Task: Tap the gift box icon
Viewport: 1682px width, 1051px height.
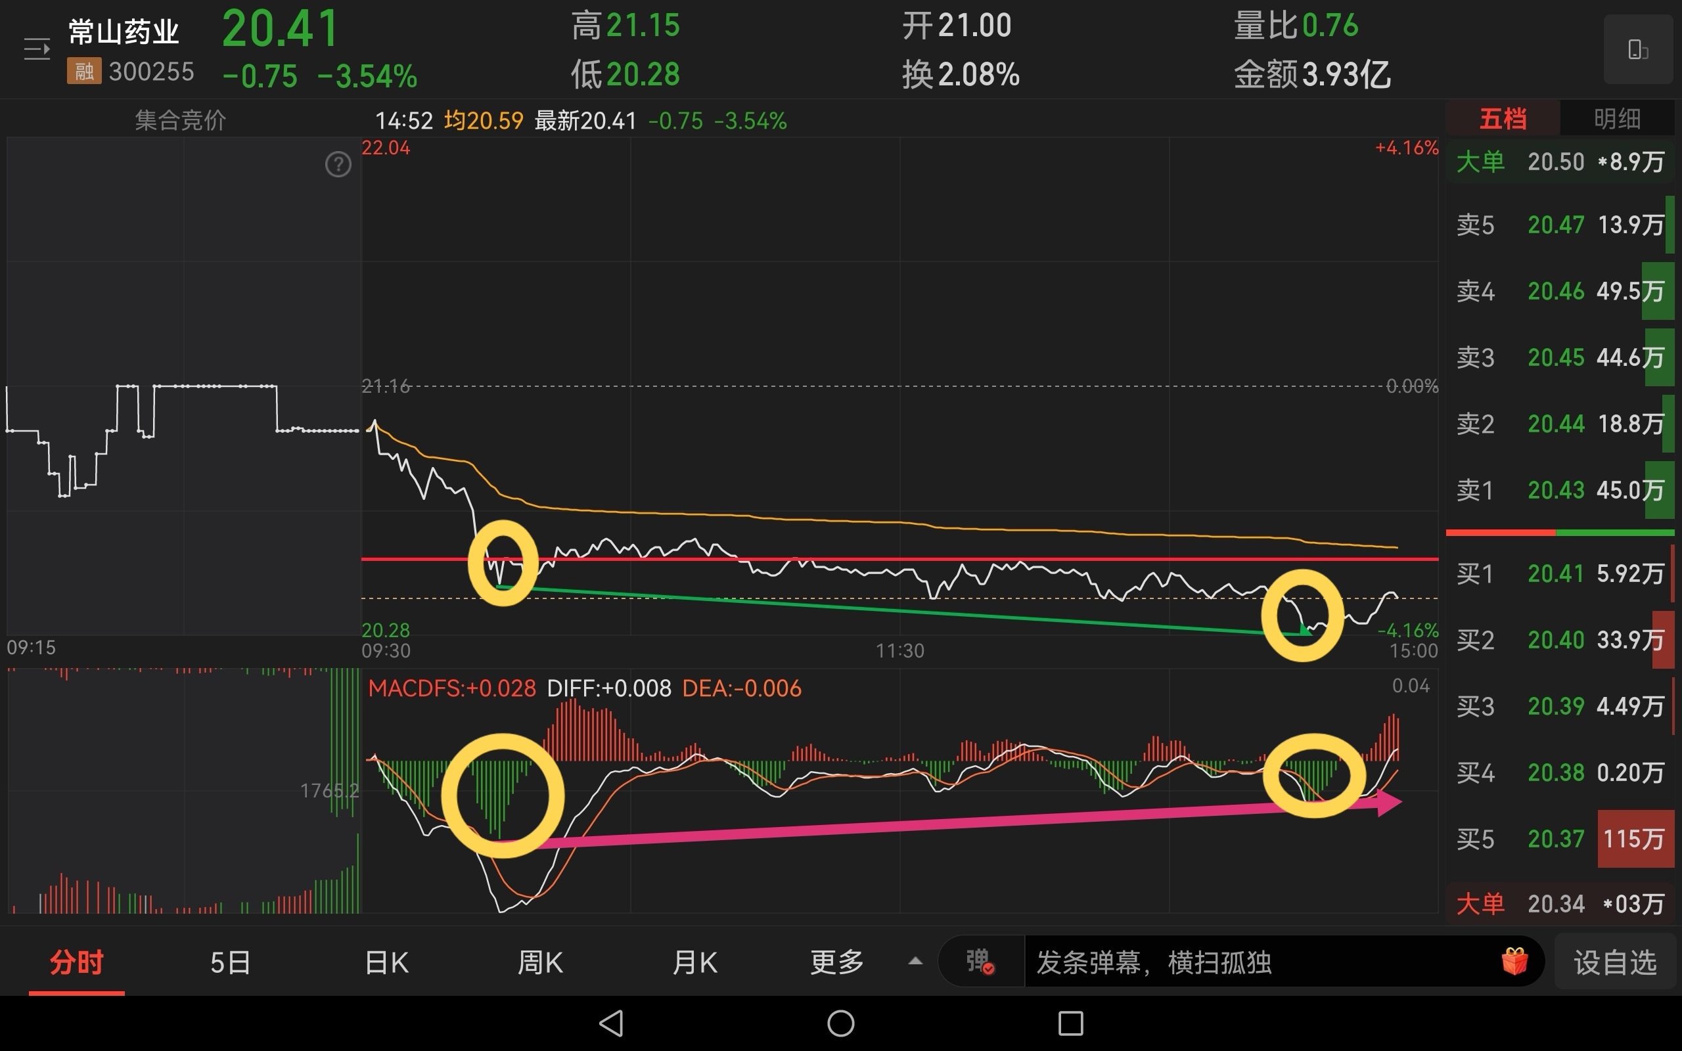Action: tap(1514, 962)
